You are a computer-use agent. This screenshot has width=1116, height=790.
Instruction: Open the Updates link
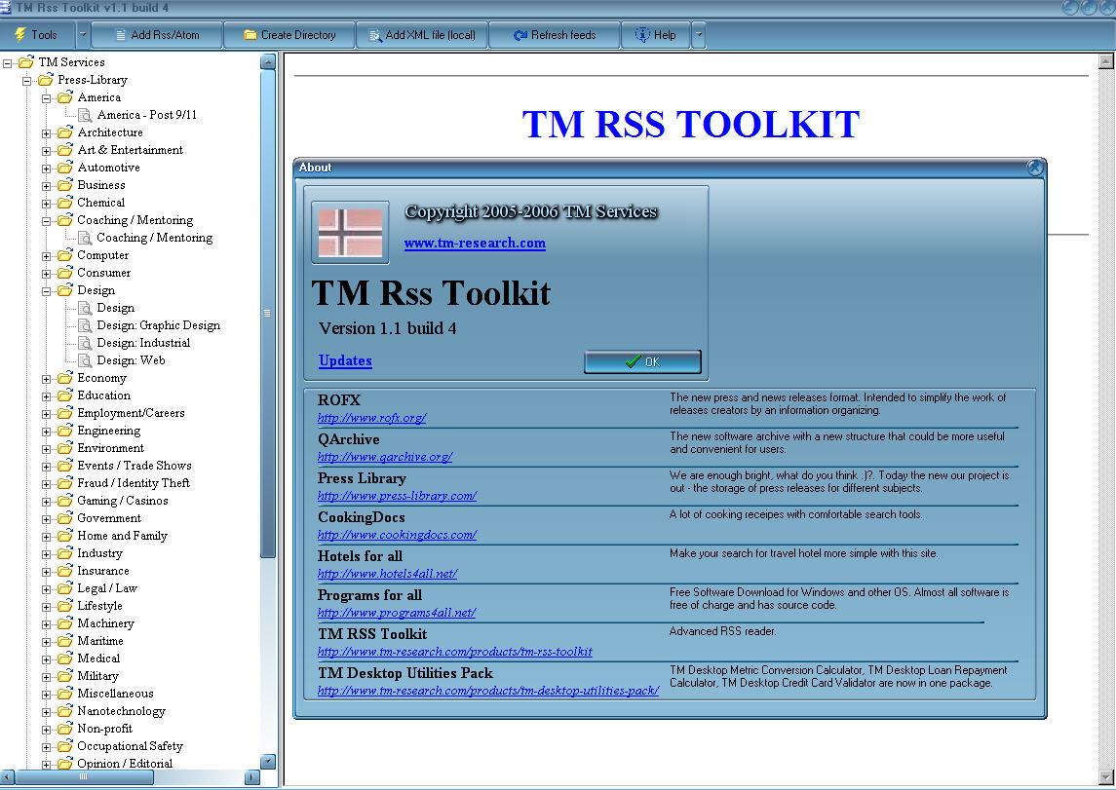click(345, 360)
